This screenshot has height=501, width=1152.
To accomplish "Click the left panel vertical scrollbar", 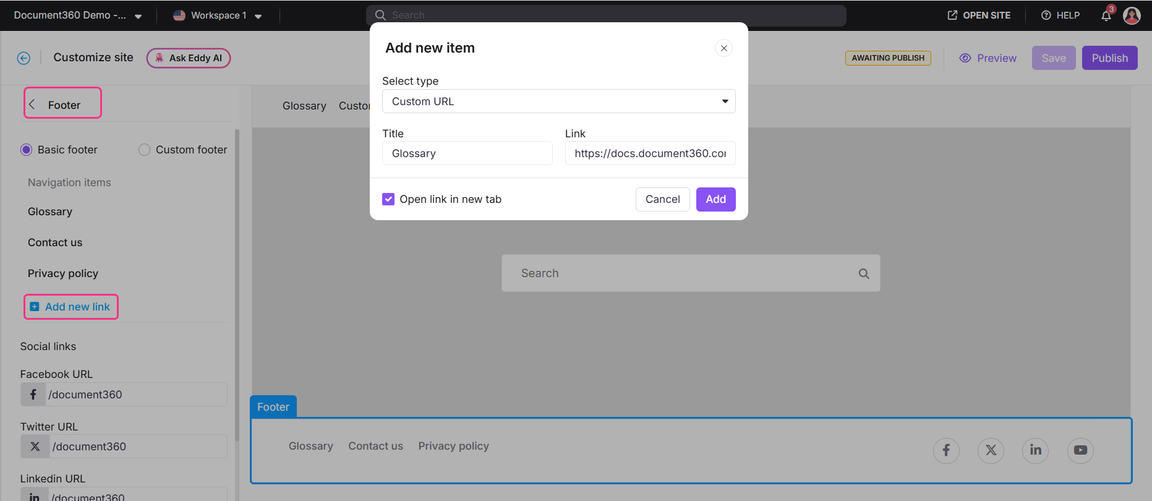I will (237, 285).
